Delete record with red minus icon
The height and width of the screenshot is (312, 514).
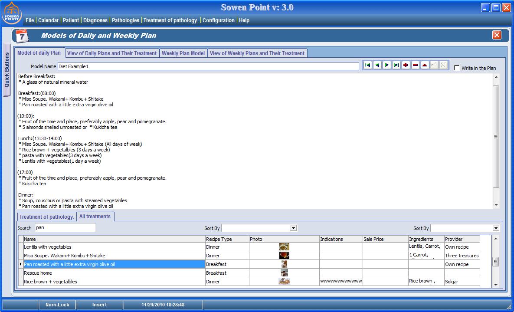(x=416, y=65)
